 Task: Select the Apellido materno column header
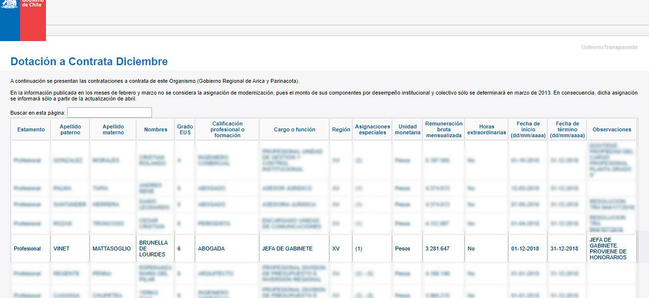point(113,129)
